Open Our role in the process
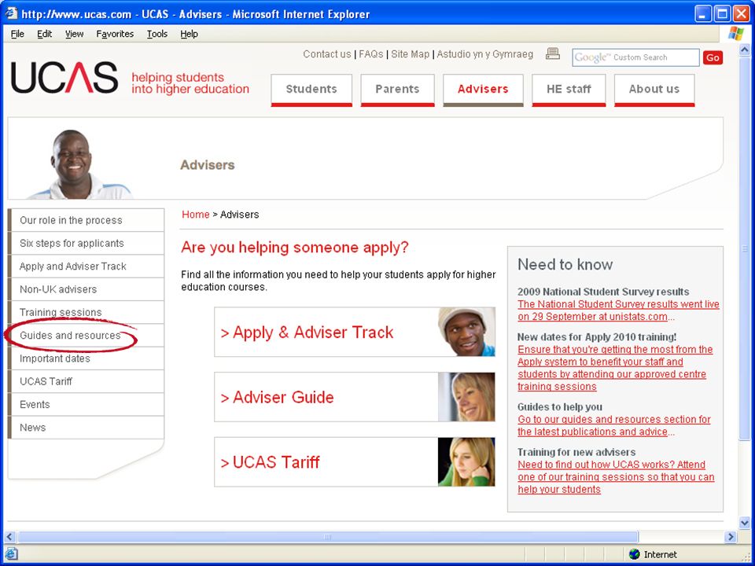755x566 pixels. pos(87,220)
